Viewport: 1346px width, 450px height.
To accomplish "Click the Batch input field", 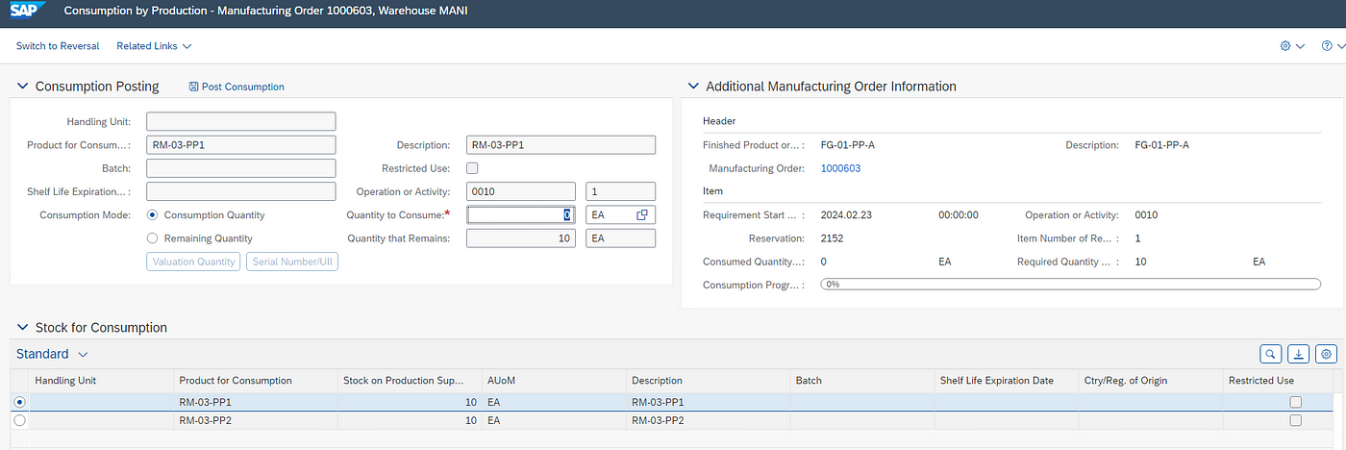I will pos(241,168).
